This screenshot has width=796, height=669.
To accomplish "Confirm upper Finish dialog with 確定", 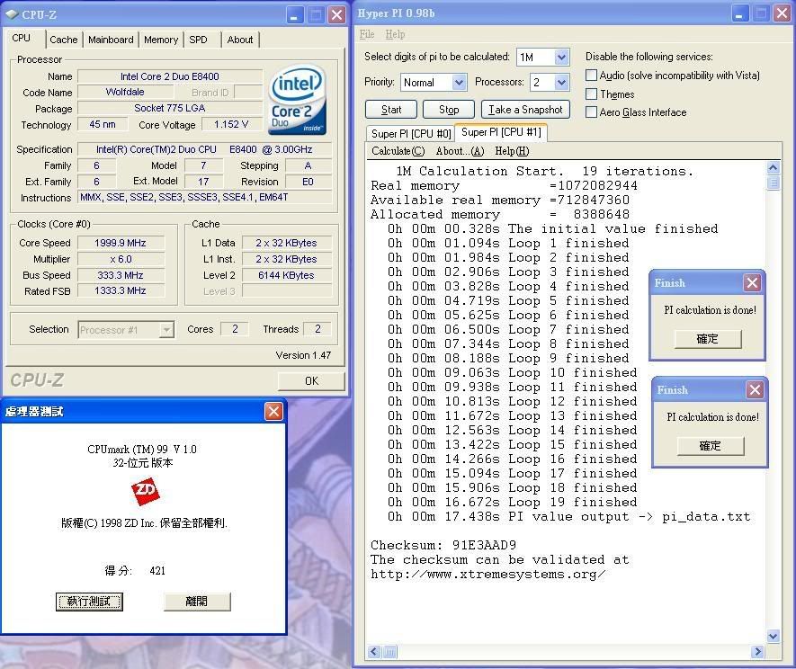I will [x=708, y=339].
